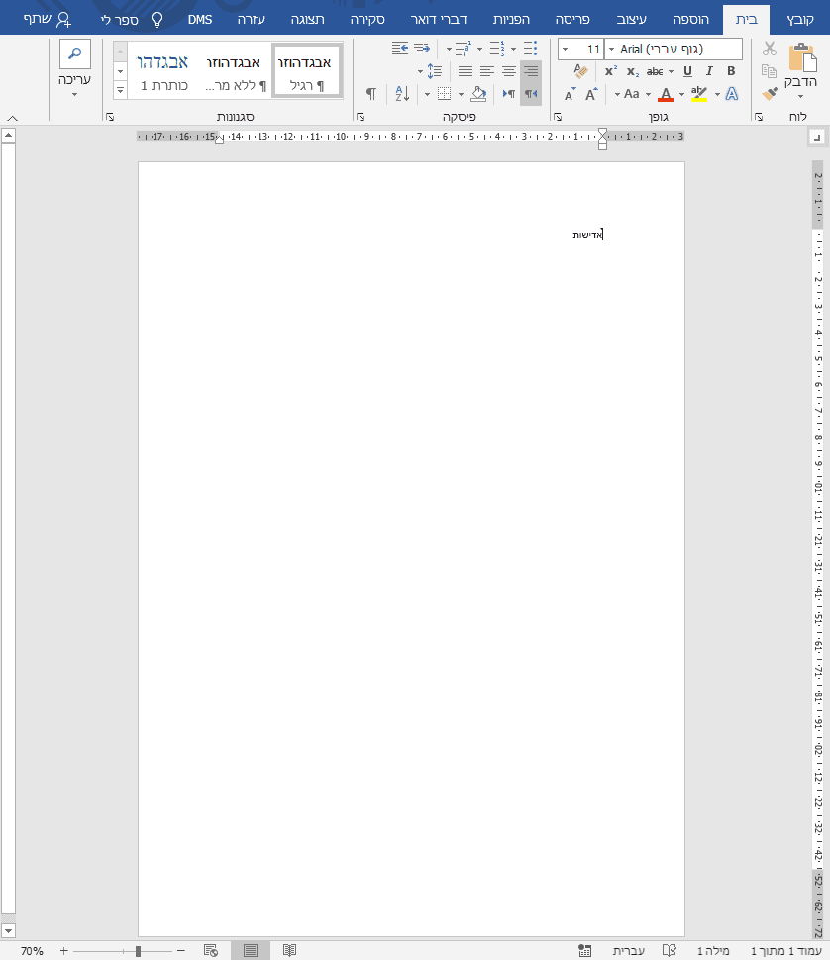Toggle italic formatting
The width and height of the screenshot is (830, 960).
709,71
